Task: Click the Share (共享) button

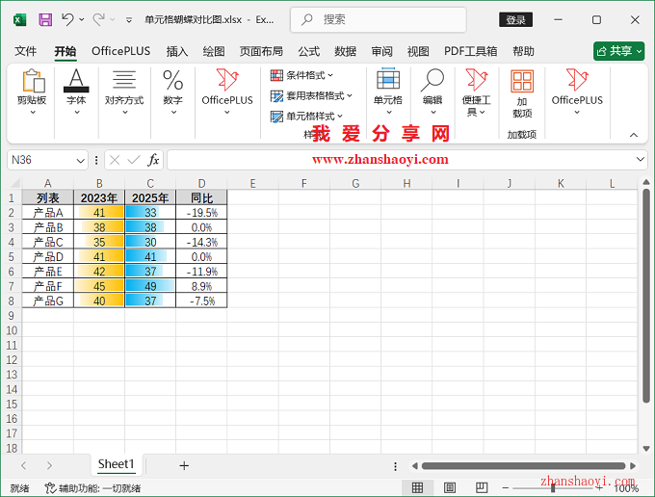Action: [x=618, y=51]
